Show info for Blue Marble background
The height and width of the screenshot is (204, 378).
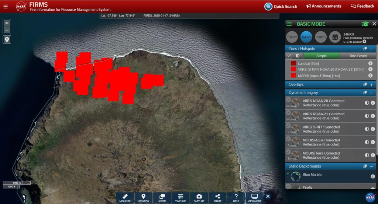(373, 176)
